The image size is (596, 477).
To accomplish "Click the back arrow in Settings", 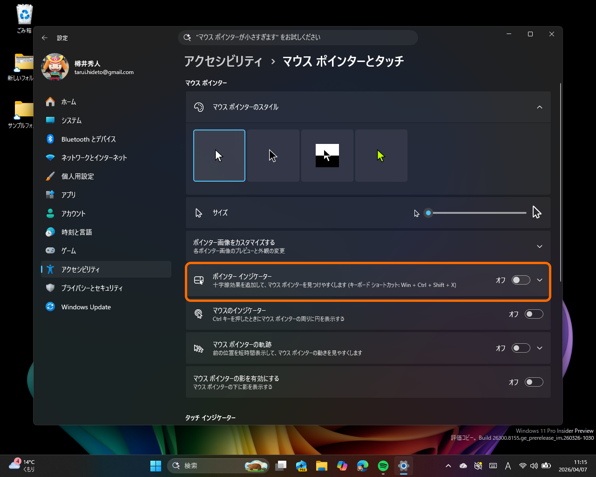I will (x=44, y=38).
